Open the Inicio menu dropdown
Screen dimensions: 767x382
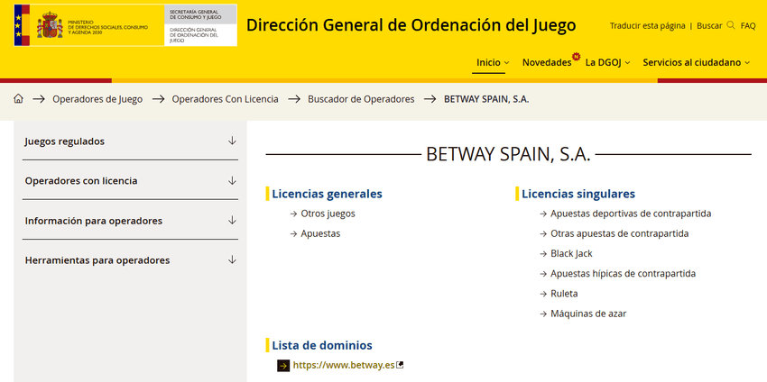tap(493, 62)
